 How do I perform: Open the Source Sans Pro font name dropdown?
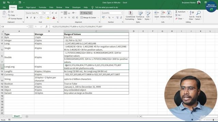point(42,13)
